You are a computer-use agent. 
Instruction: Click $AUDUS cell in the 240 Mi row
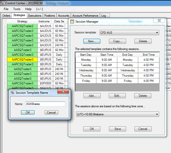point(45,45)
